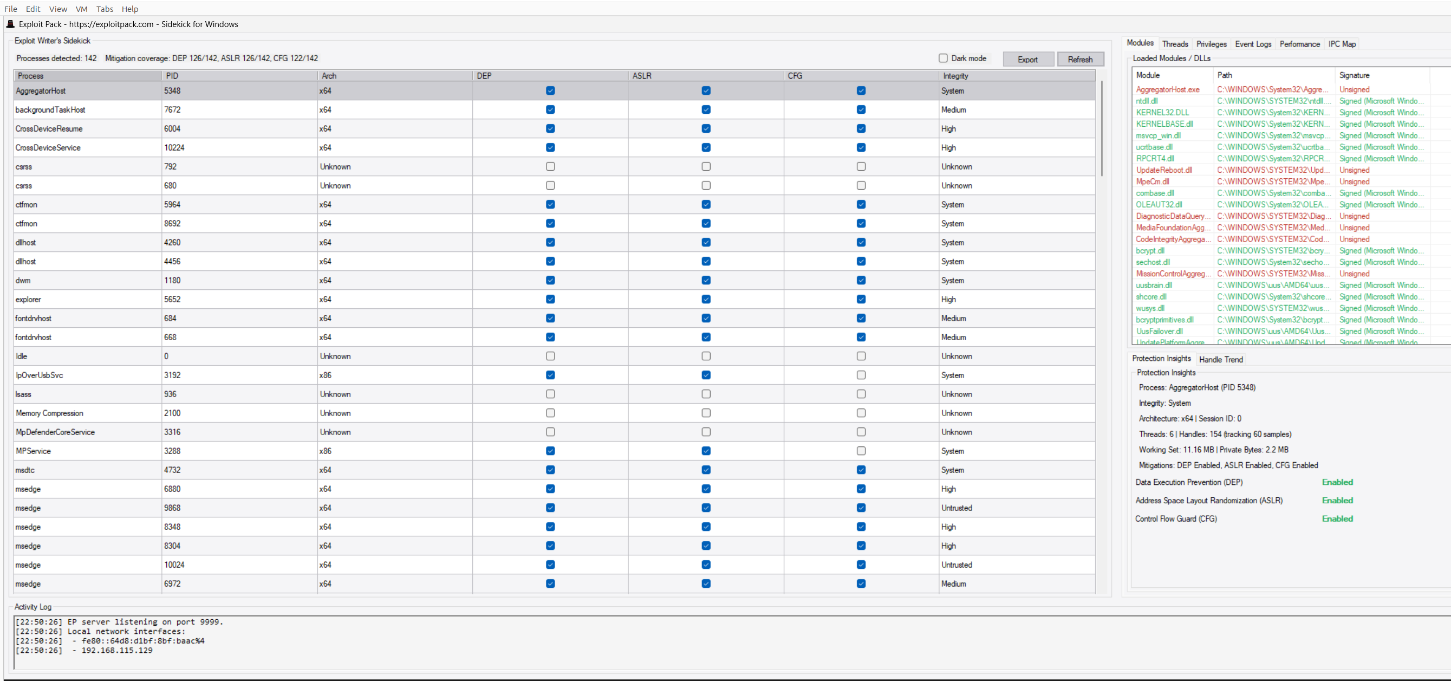The width and height of the screenshot is (1451, 681).
Task: Switch to the IPC Map tab
Action: click(1342, 44)
